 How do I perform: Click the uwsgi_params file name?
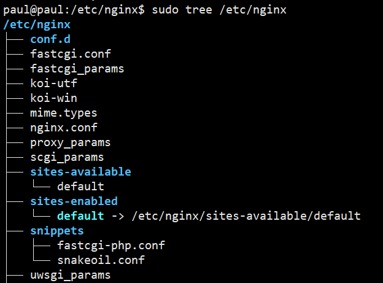71,275
